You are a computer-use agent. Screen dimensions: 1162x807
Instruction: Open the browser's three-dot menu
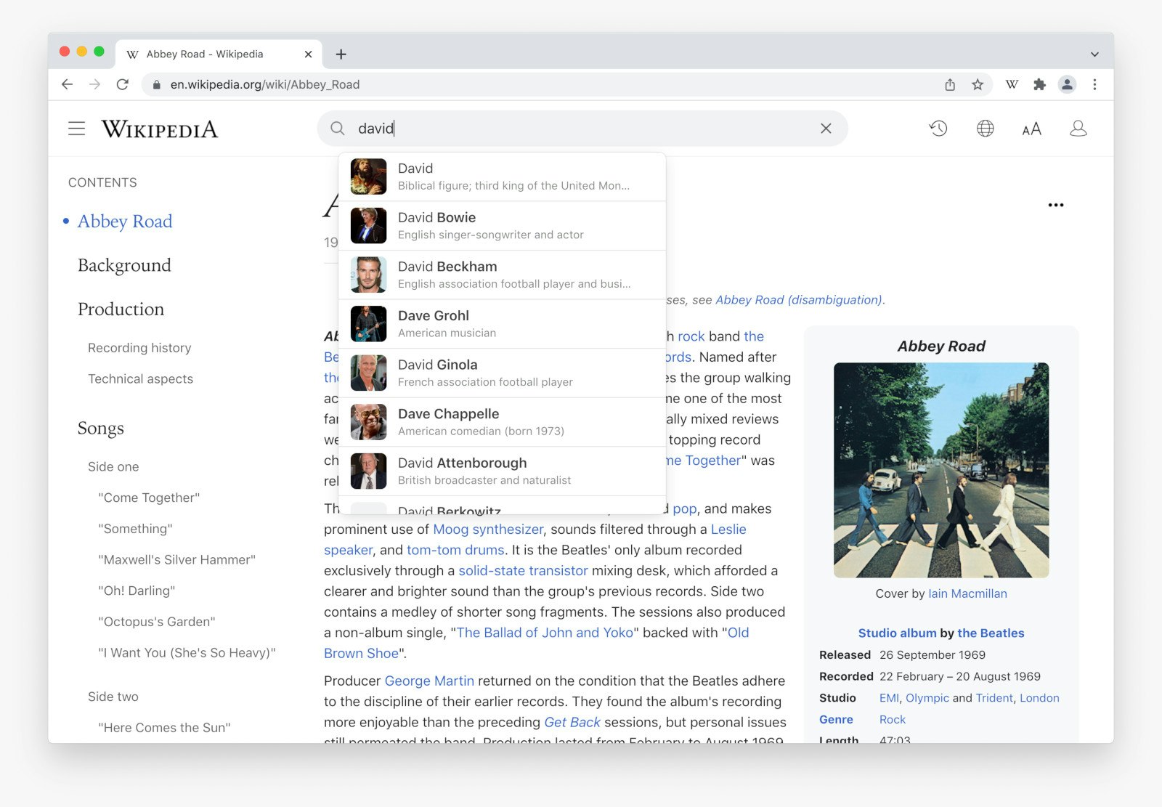pyautogui.click(x=1095, y=84)
